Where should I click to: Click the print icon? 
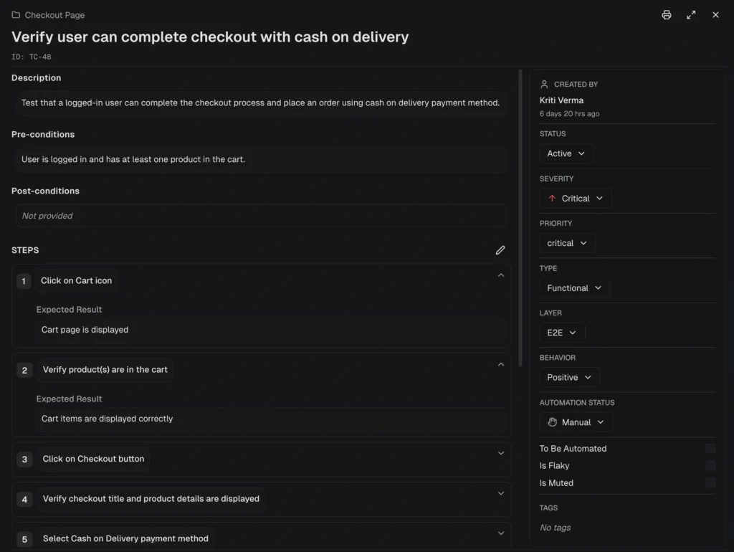point(667,15)
